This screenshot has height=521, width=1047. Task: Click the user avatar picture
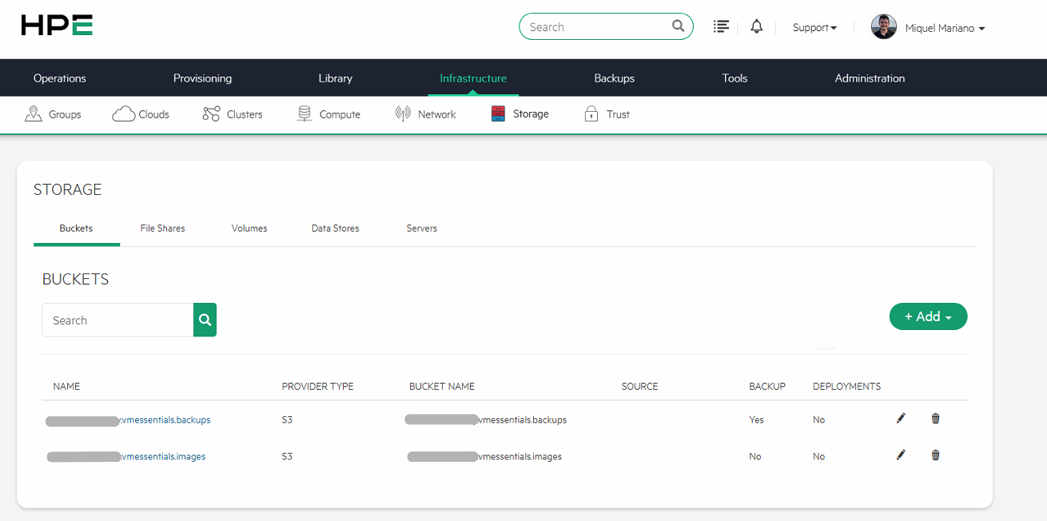coord(883,27)
